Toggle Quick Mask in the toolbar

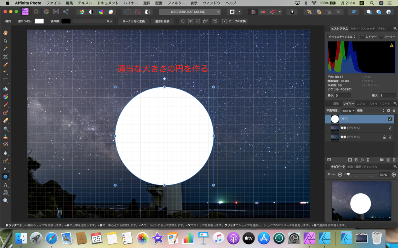tap(232, 12)
